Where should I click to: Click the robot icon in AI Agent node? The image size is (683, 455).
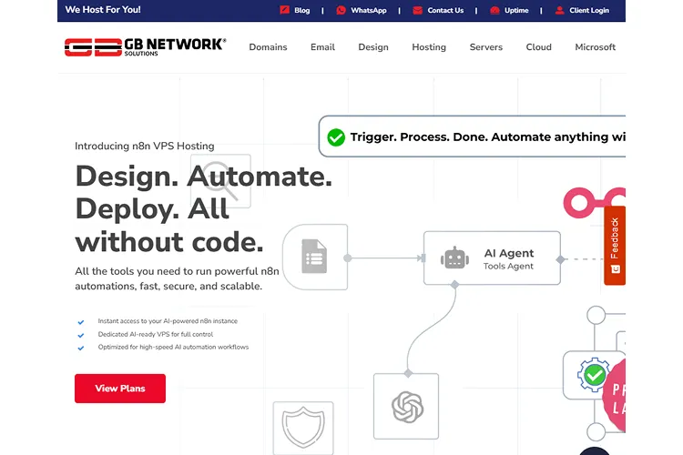coord(454,258)
